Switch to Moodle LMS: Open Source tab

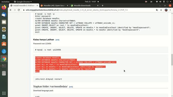[54, 5]
